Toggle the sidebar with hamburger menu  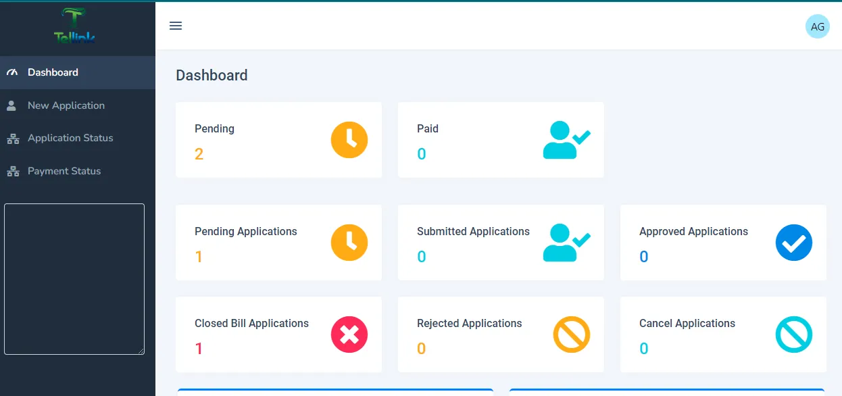point(176,26)
